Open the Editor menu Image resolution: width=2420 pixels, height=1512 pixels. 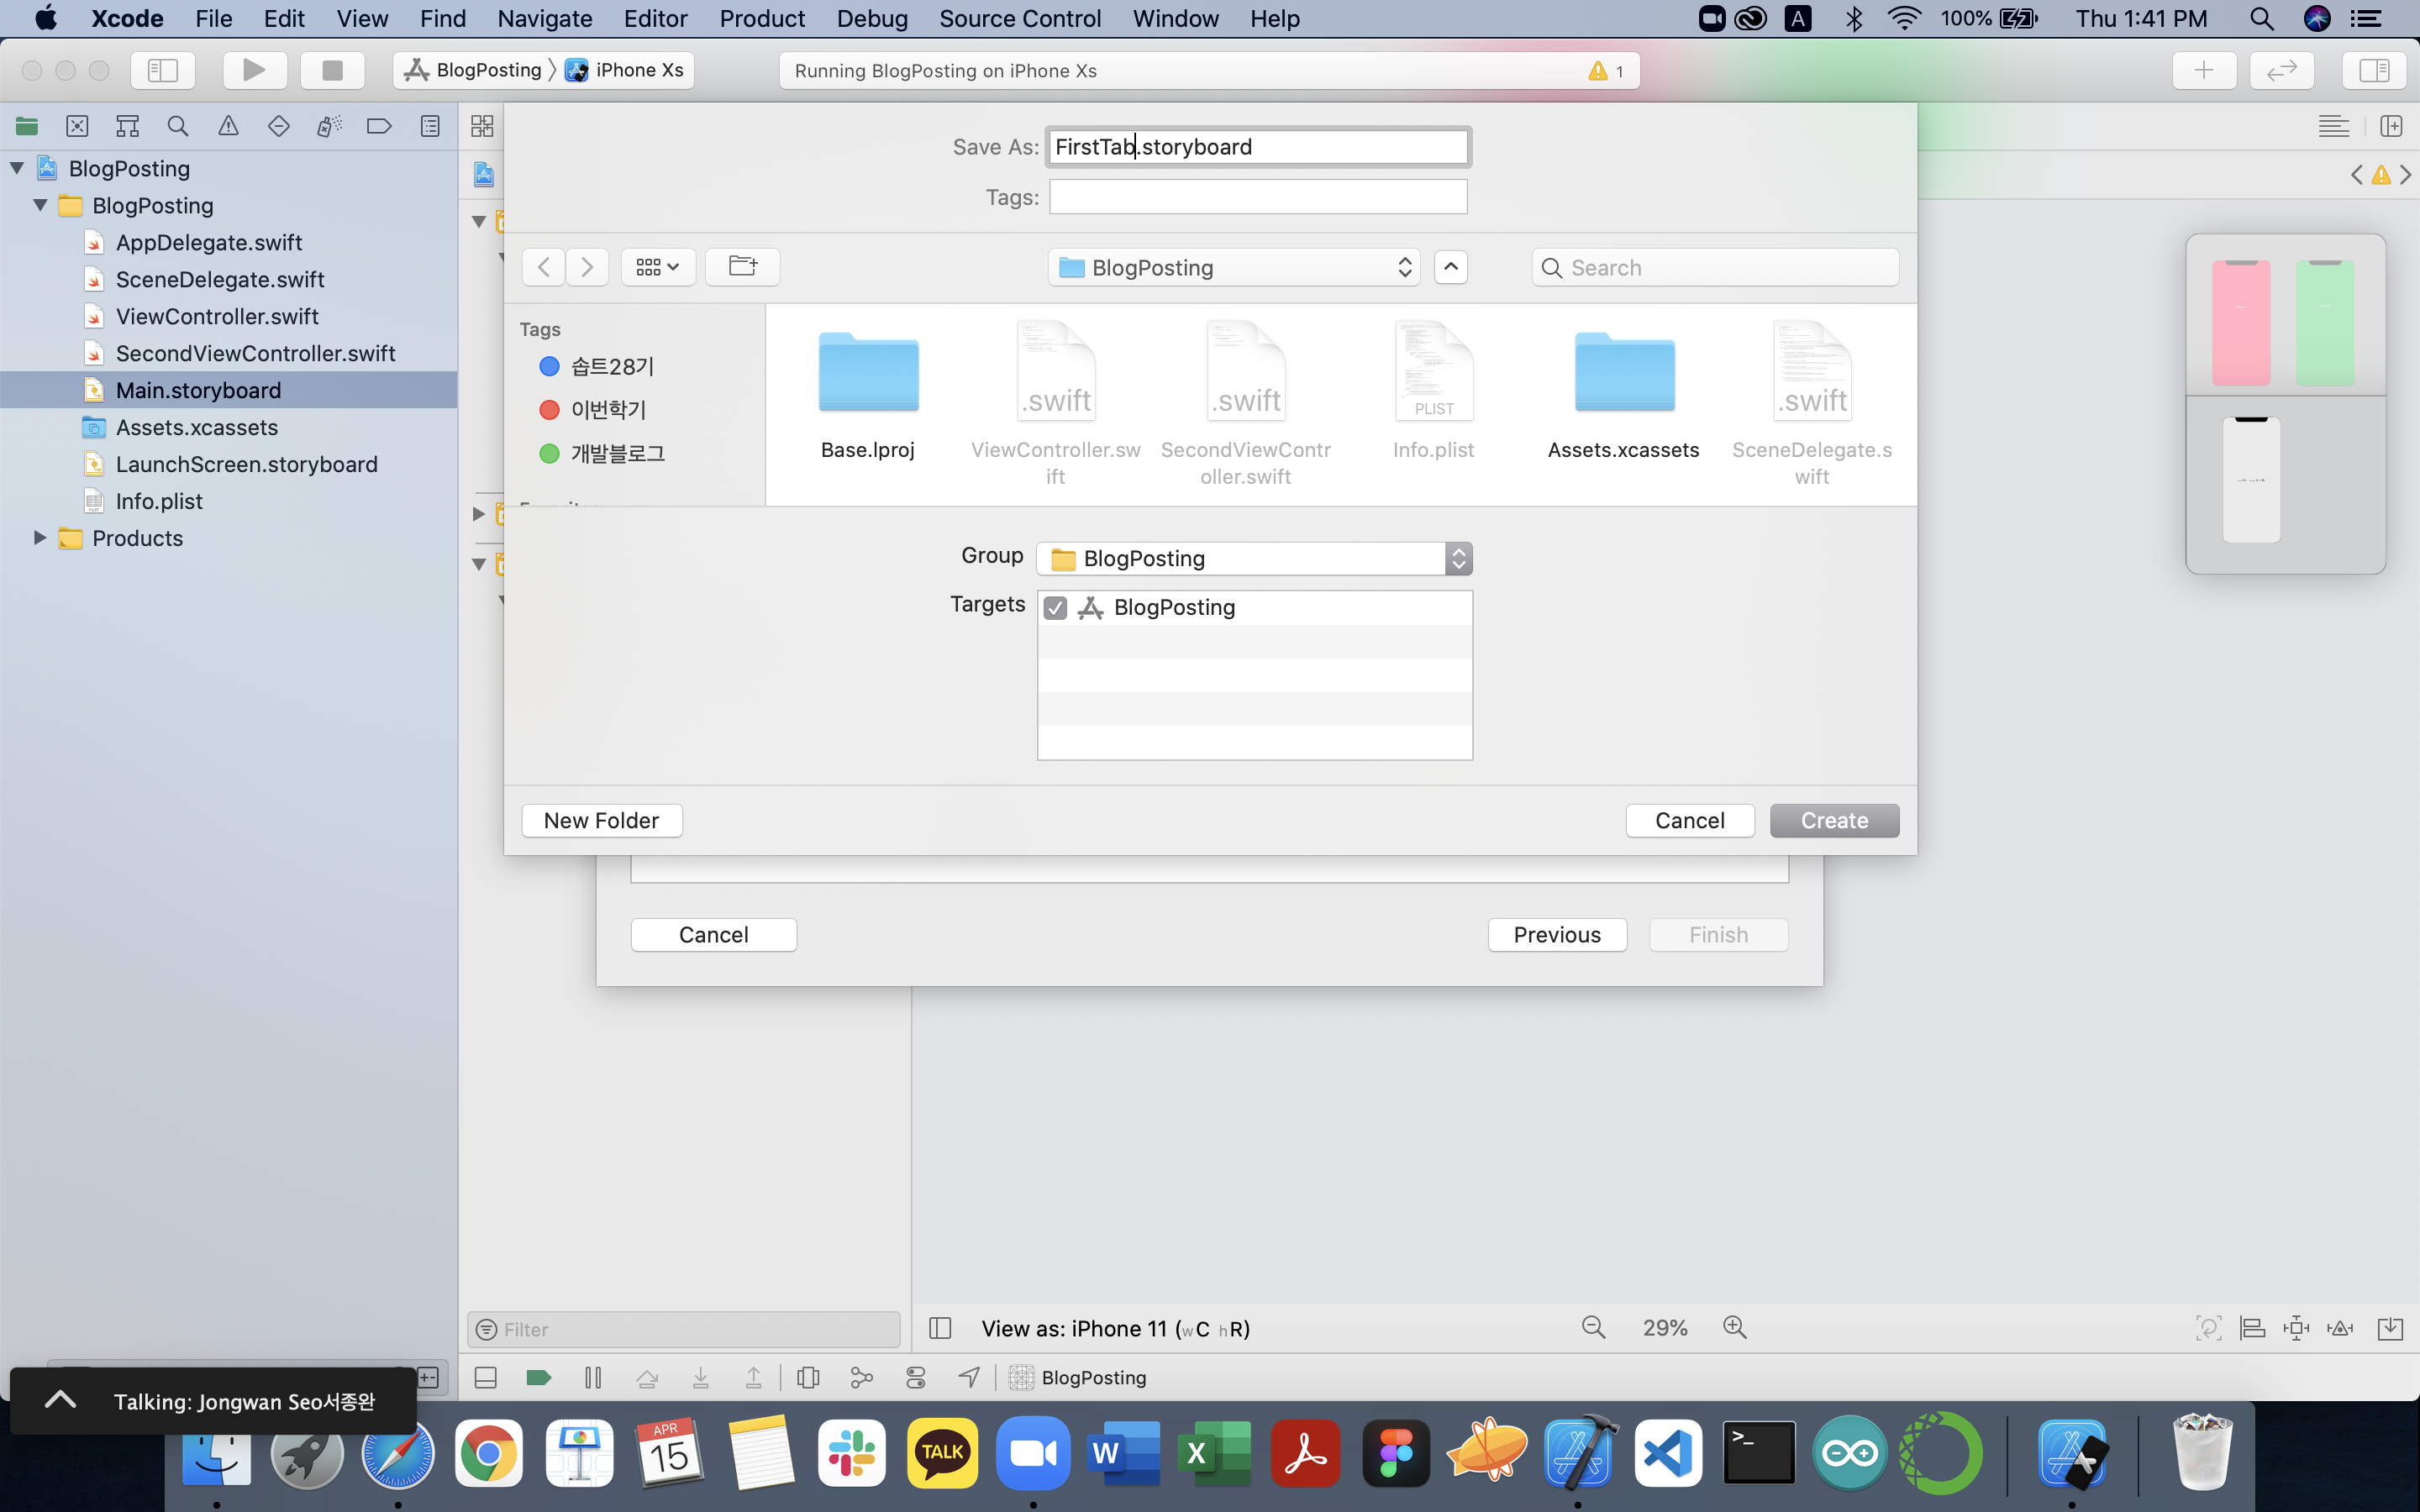(655, 18)
